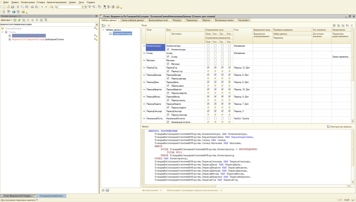Click the Save icon in main toolbar
Image resolution: width=356 pixels, height=202 pixels.
[x=13, y=7]
